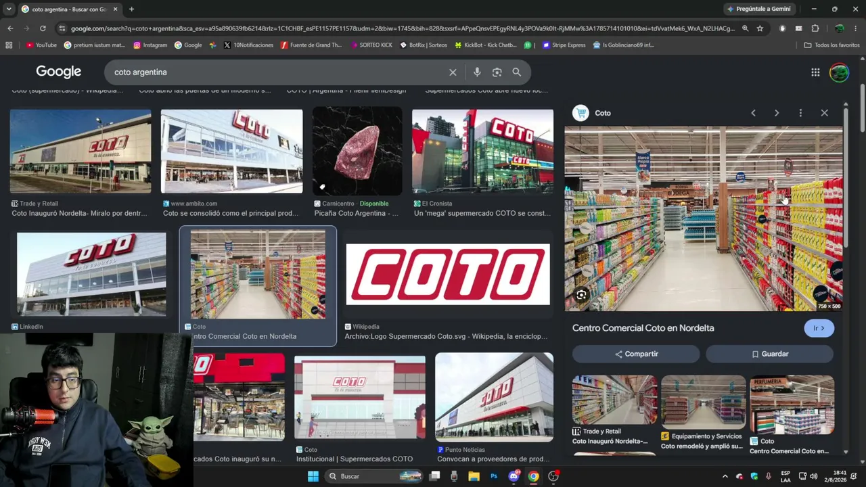Focus the 'coto argentina' search field
The image size is (866, 487).
(x=277, y=72)
